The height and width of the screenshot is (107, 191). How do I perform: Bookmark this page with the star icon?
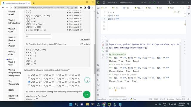click(x=76, y=7)
